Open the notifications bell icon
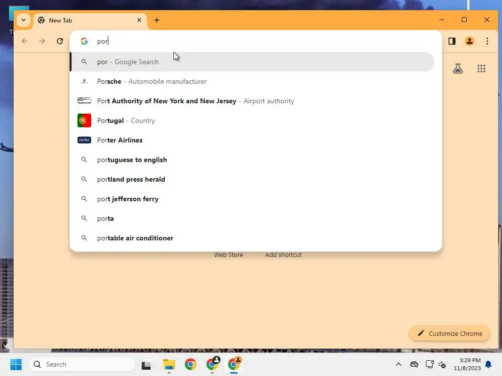Viewport: 502px width, 376px height. [488, 364]
